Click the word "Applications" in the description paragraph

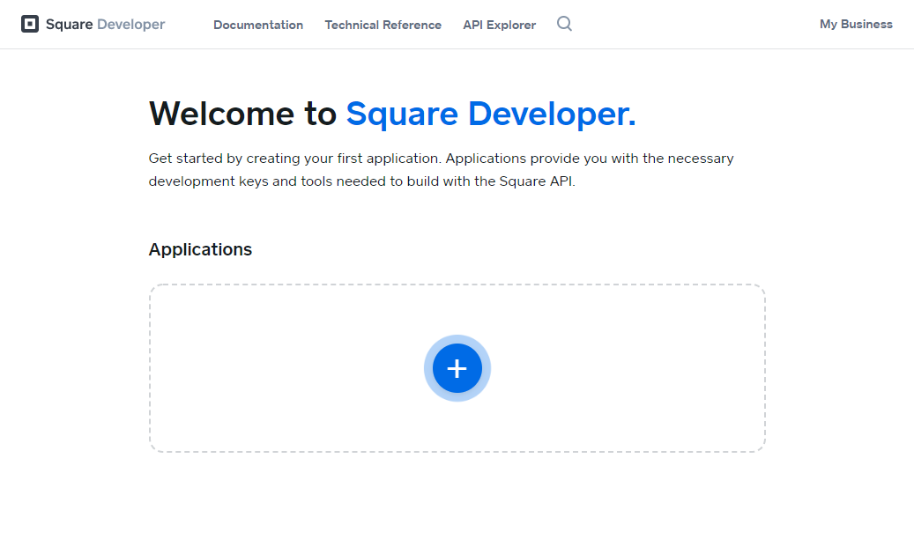pos(485,159)
